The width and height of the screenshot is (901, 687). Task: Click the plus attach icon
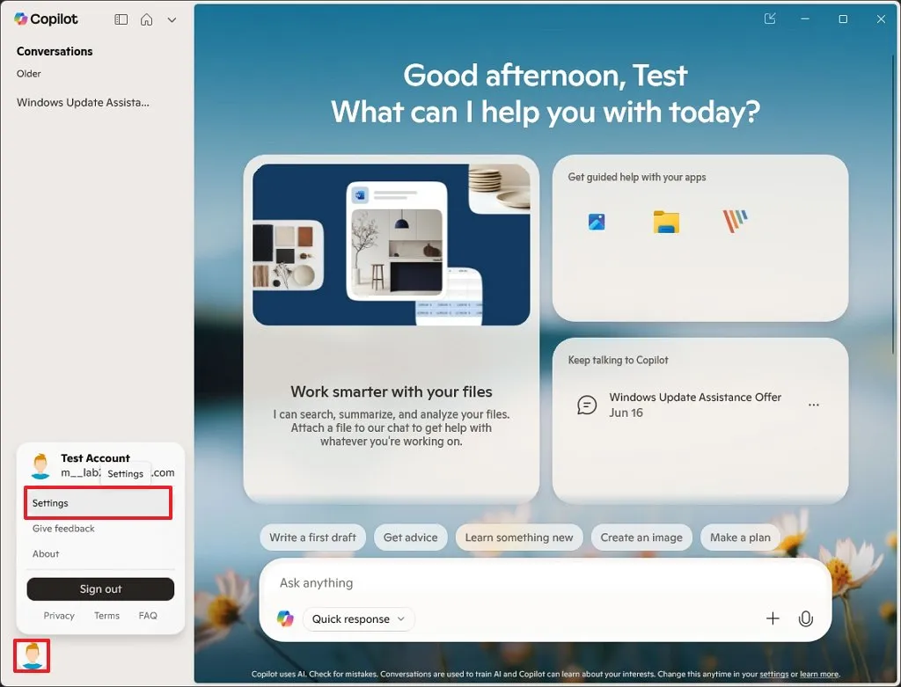[773, 618]
